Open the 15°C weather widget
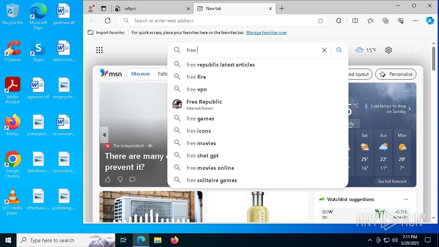 tap(366, 50)
